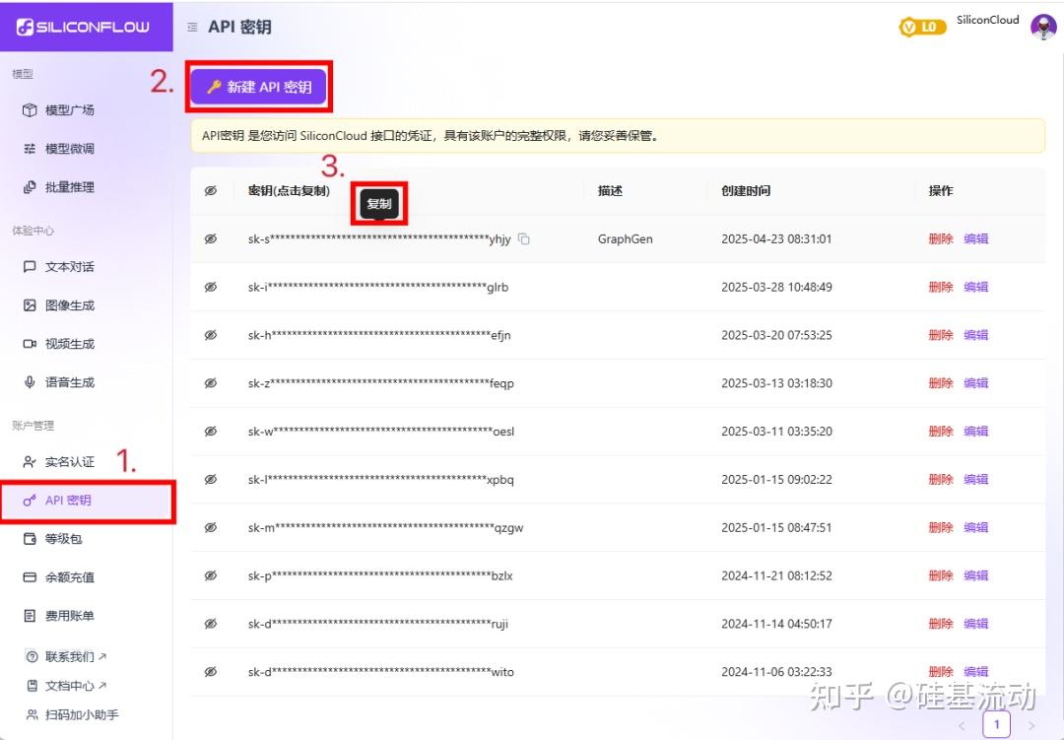1064x740 pixels.
Task: Reveal the sk-s key with its eye toggle
Action: pyautogui.click(x=211, y=237)
